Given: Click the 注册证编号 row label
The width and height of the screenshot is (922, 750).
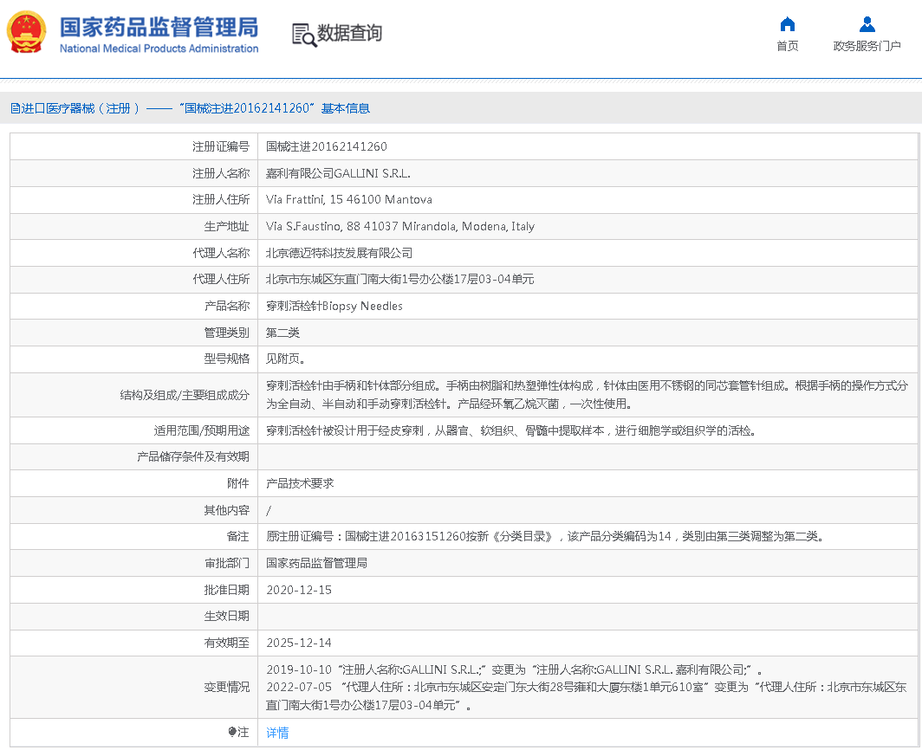Looking at the screenshot, I should [221, 146].
